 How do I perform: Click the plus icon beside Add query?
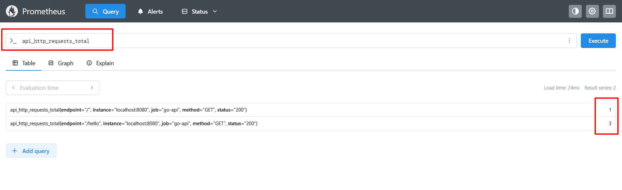(15, 151)
